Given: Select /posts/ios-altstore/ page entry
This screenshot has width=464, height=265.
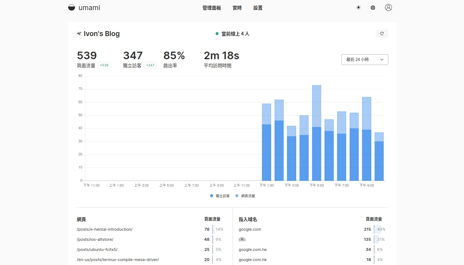Looking at the screenshot, I should coord(96,239).
